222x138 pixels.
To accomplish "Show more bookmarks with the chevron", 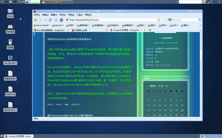I will coord(200,25).
